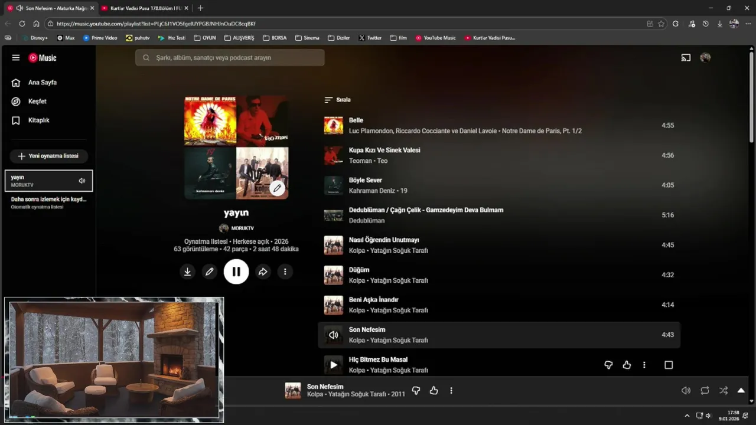Expand the Diziler bookmark folder
Image resolution: width=756 pixels, height=425 pixels.
click(x=339, y=38)
